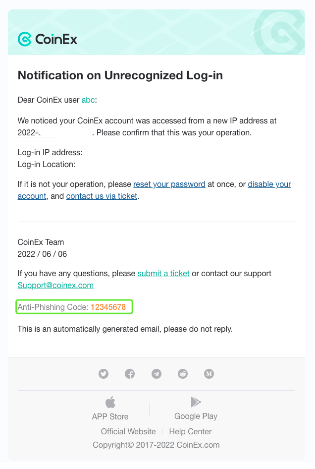Open the Official Website footer link

(x=128, y=431)
